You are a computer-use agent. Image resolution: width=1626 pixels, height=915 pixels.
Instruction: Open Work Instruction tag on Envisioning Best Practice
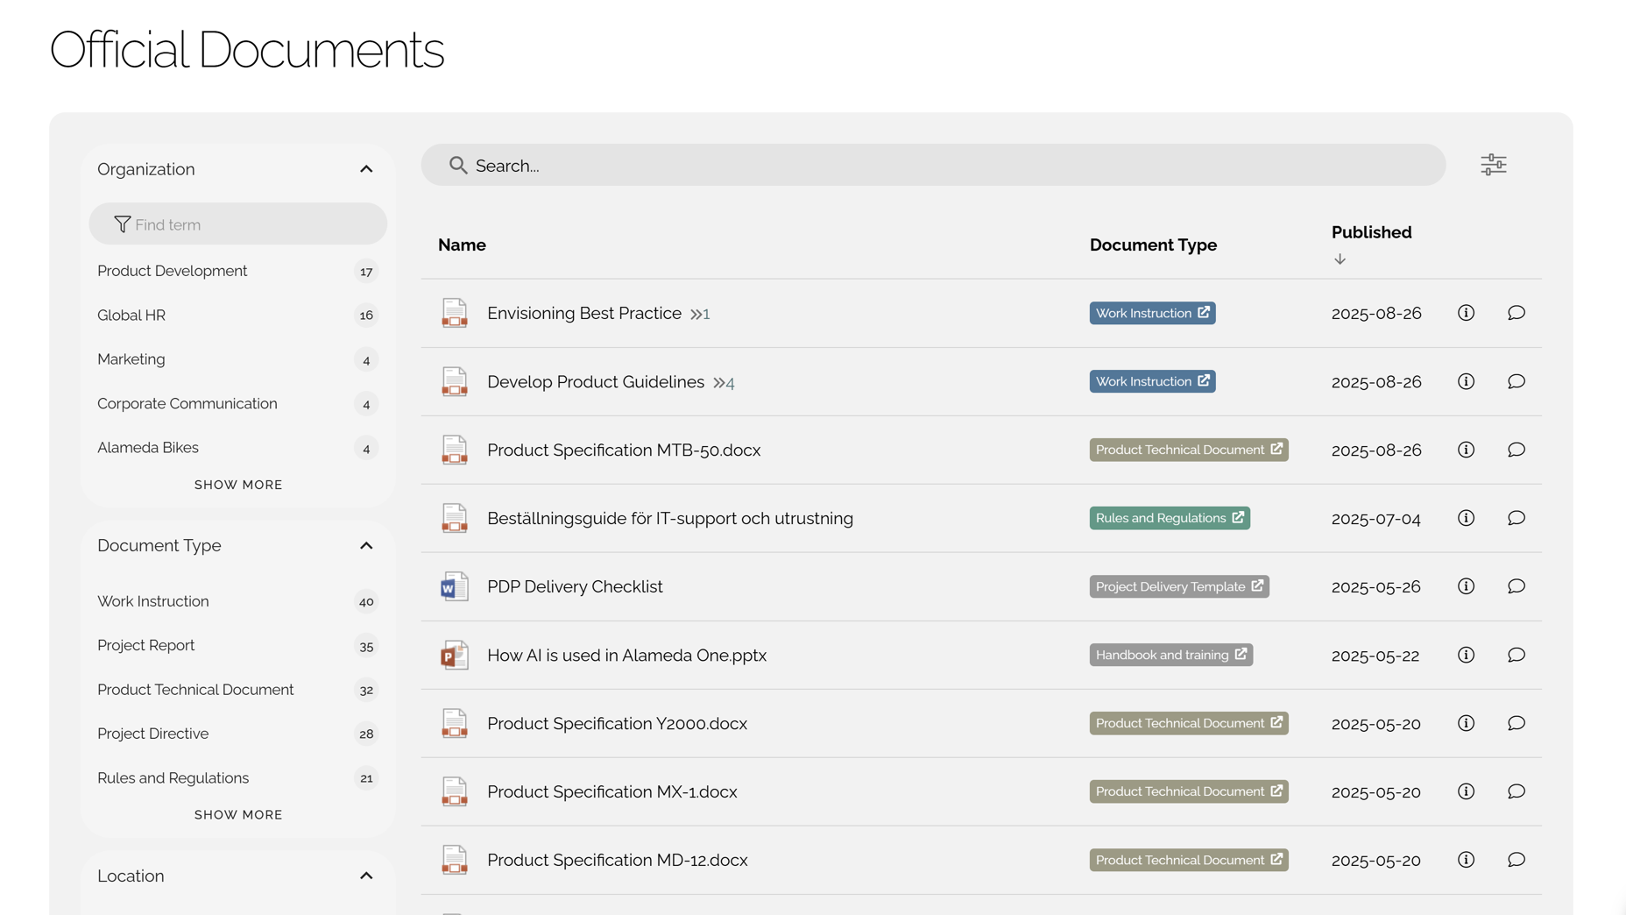pos(1152,313)
